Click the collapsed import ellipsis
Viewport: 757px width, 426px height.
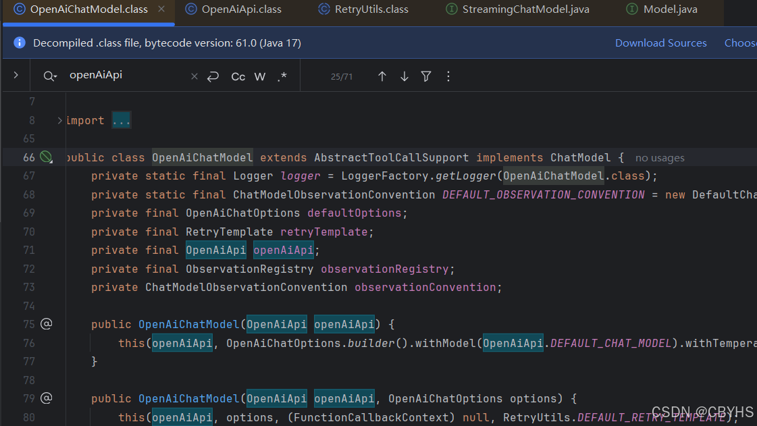coord(121,121)
